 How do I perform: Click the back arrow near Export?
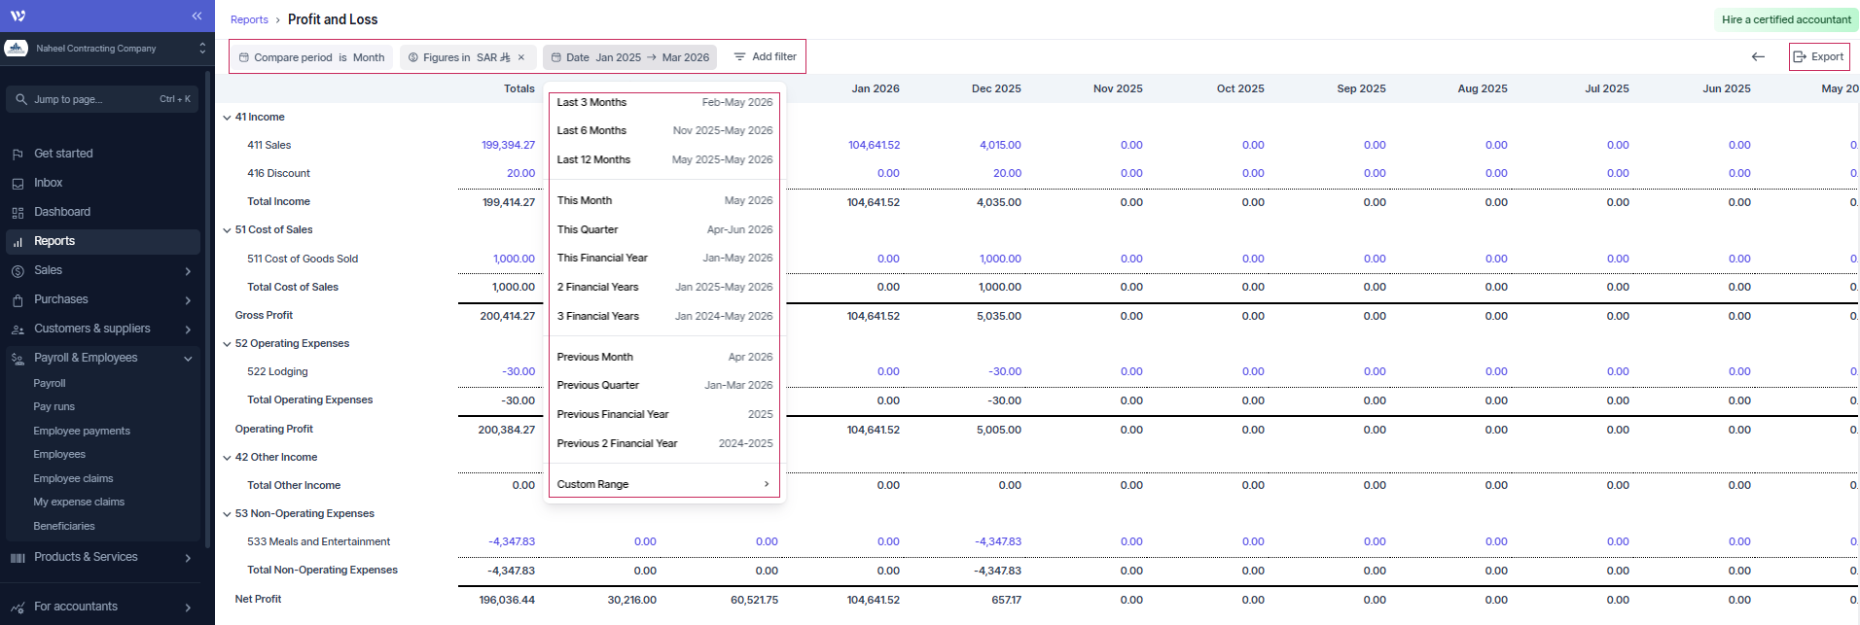pos(1758,57)
